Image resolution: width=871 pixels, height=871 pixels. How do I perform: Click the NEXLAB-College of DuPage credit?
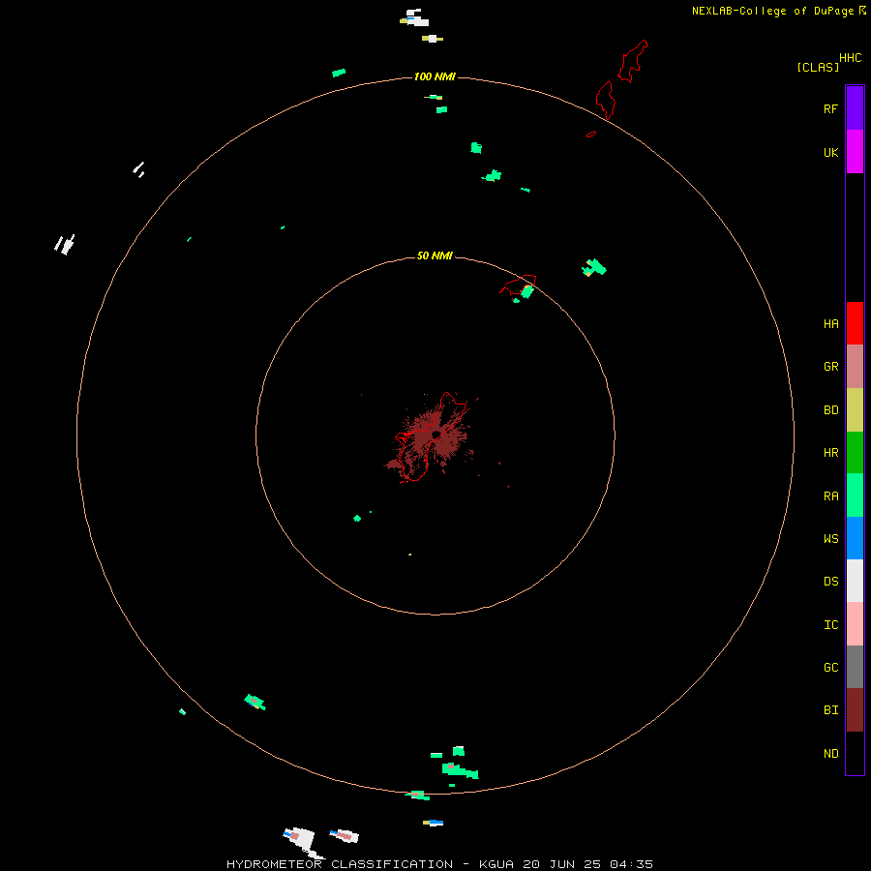772,11
